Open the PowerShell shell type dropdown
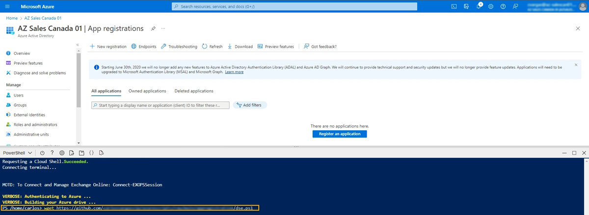This screenshot has height=215, width=589. (18, 153)
